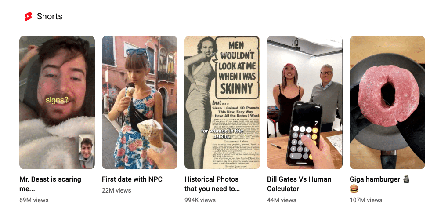Click the 107M views label
The width and height of the screenshot is (430, 215).
pyautogui.click(x=366, y=200)
